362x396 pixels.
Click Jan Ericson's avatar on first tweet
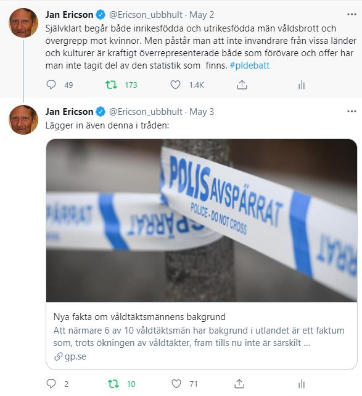[23, 23]
